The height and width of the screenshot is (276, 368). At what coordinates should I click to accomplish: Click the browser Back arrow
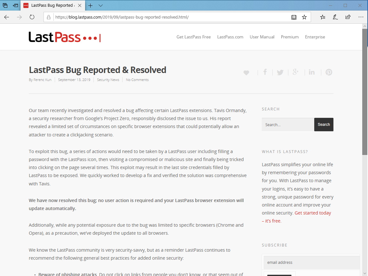tap(7, 17)
